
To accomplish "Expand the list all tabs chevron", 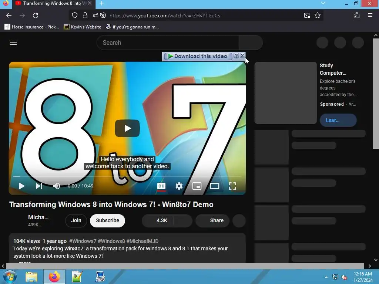I will click(x=323, y=3).
